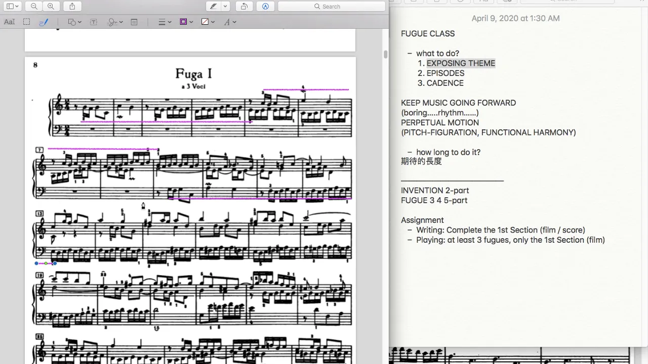Image resolution: width=648 pixels, height=364 pixels.
Task: Open the Sign signature dropdown
Action: pos(115,22)
